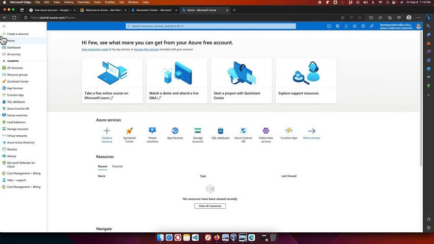
Task: Click More services arrow
Action: (311, 133)
